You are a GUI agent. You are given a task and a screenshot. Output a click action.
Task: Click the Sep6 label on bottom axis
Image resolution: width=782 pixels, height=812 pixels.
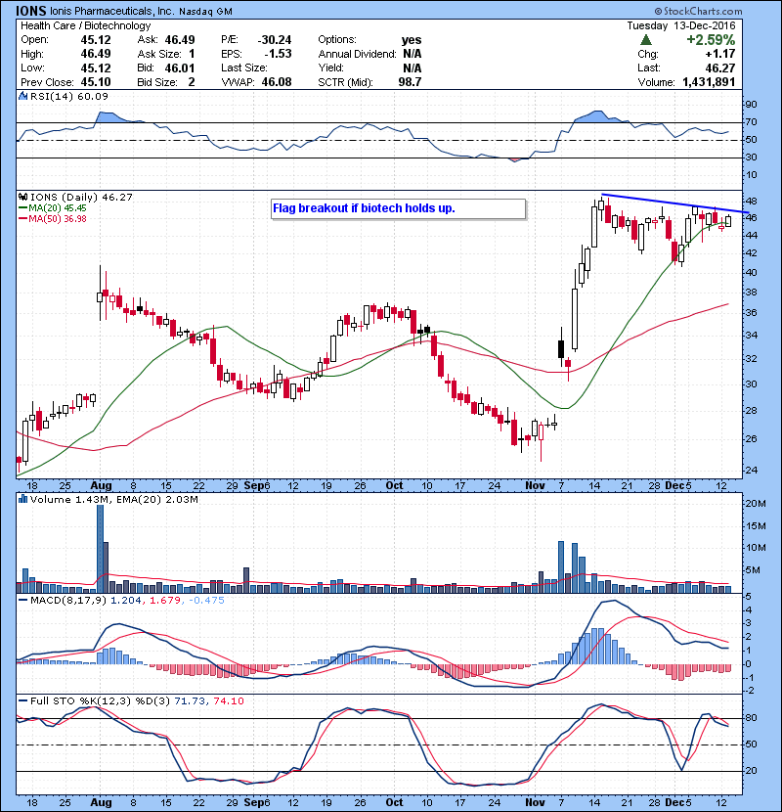point(257,802)
